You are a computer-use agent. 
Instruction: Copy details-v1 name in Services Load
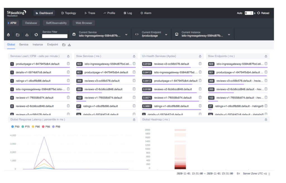tap(68, 72)
